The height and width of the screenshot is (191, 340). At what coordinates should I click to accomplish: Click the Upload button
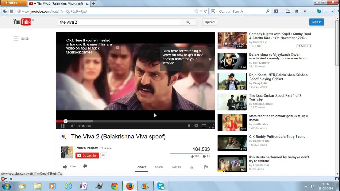(x=210, y=22)
